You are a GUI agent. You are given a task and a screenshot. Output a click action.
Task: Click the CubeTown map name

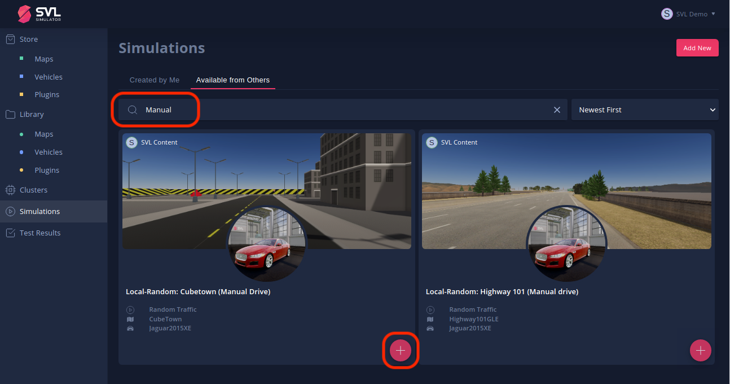(165, 319)
